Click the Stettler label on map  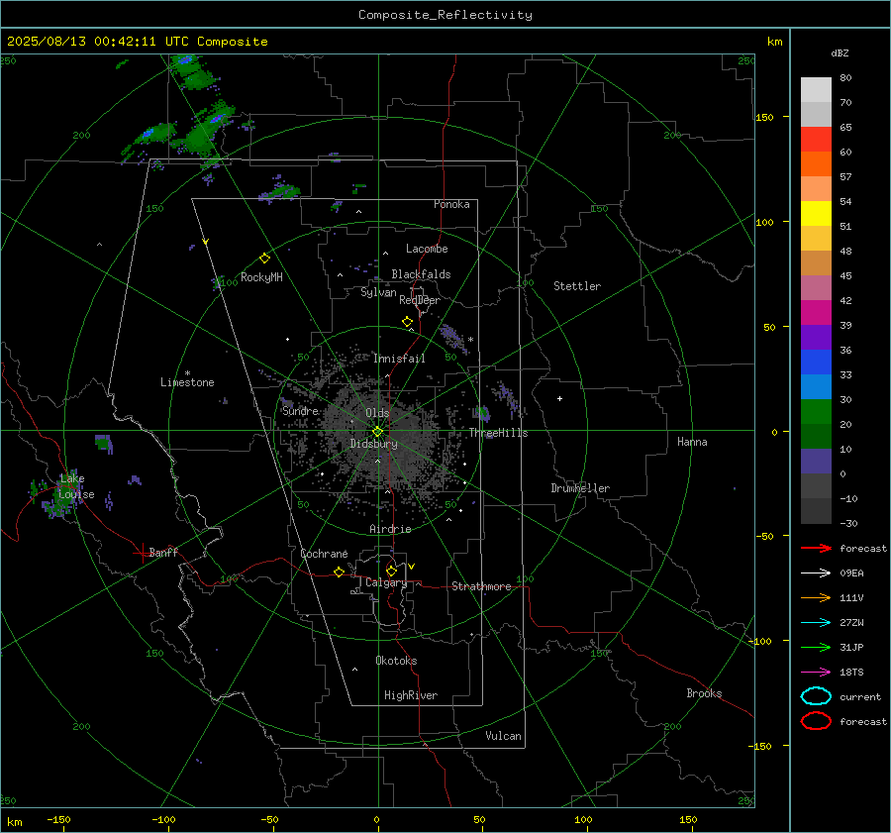[577, 286]
